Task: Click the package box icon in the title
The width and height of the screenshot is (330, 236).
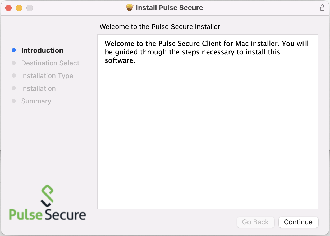Action: coord(130,7)
